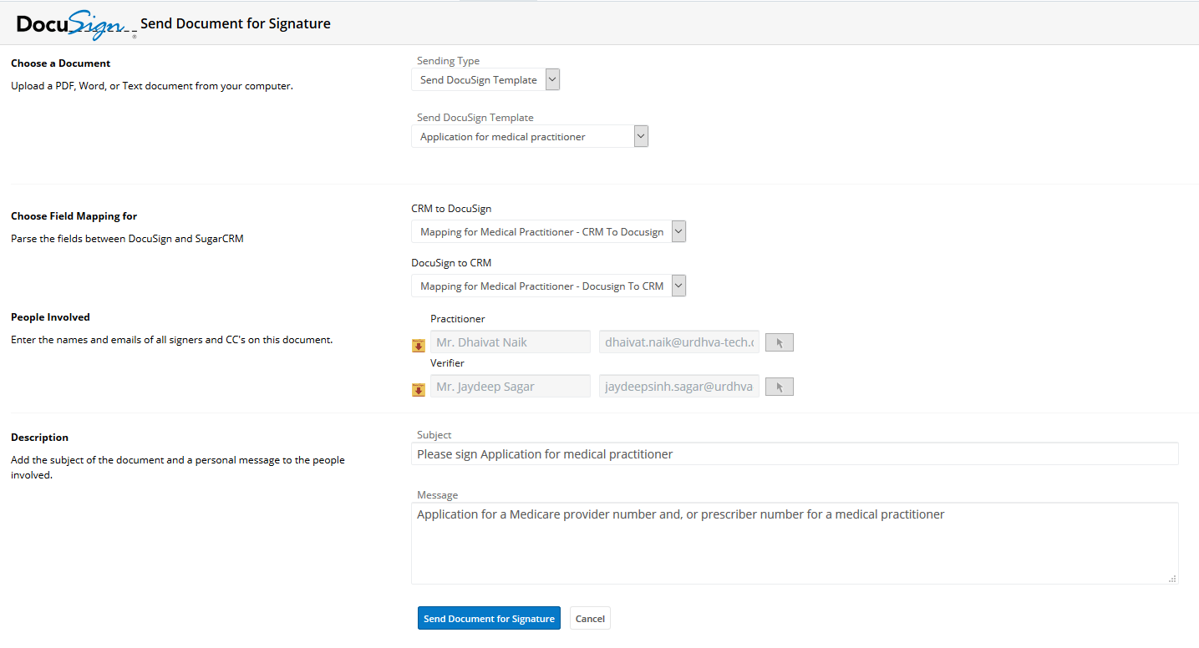Click the Message box resize handle
This screenshot has width=1199, height=648.
point(1172,578)
